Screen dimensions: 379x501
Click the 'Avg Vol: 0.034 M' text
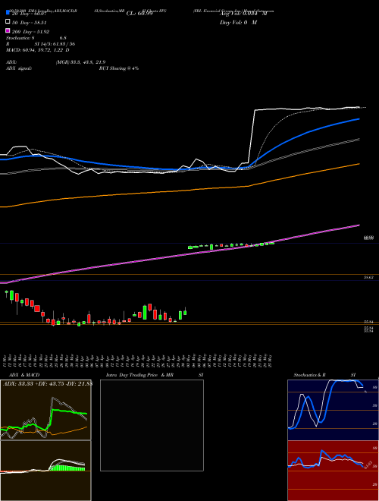[243, 14]
